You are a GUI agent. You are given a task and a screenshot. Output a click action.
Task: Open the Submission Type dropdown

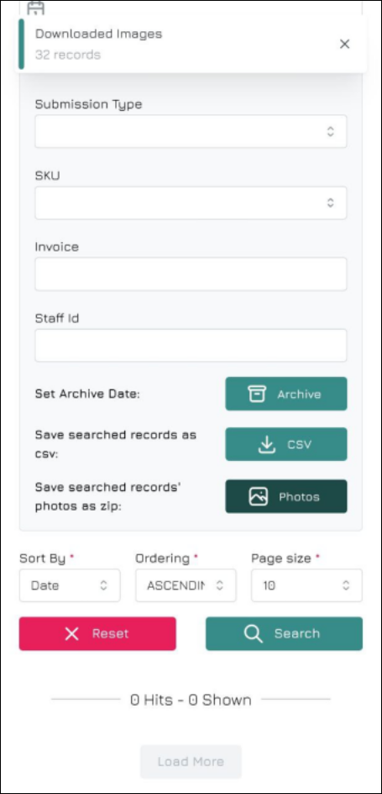(x=191, y=132)
